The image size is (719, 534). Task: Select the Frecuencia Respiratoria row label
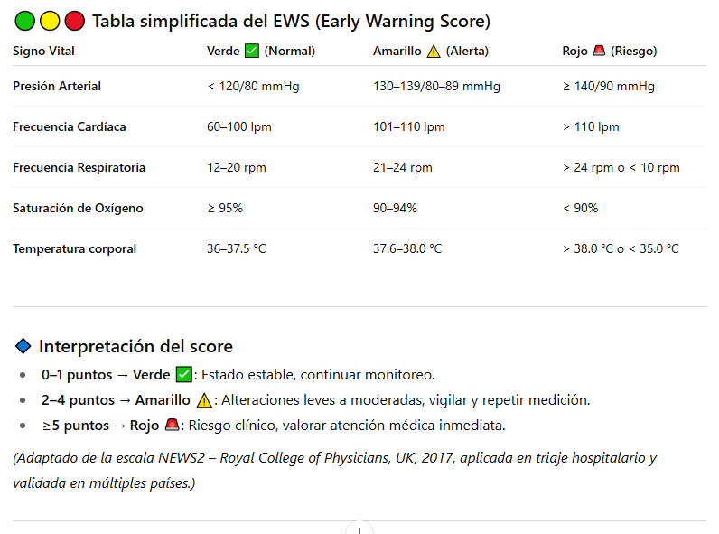(79, 168)
